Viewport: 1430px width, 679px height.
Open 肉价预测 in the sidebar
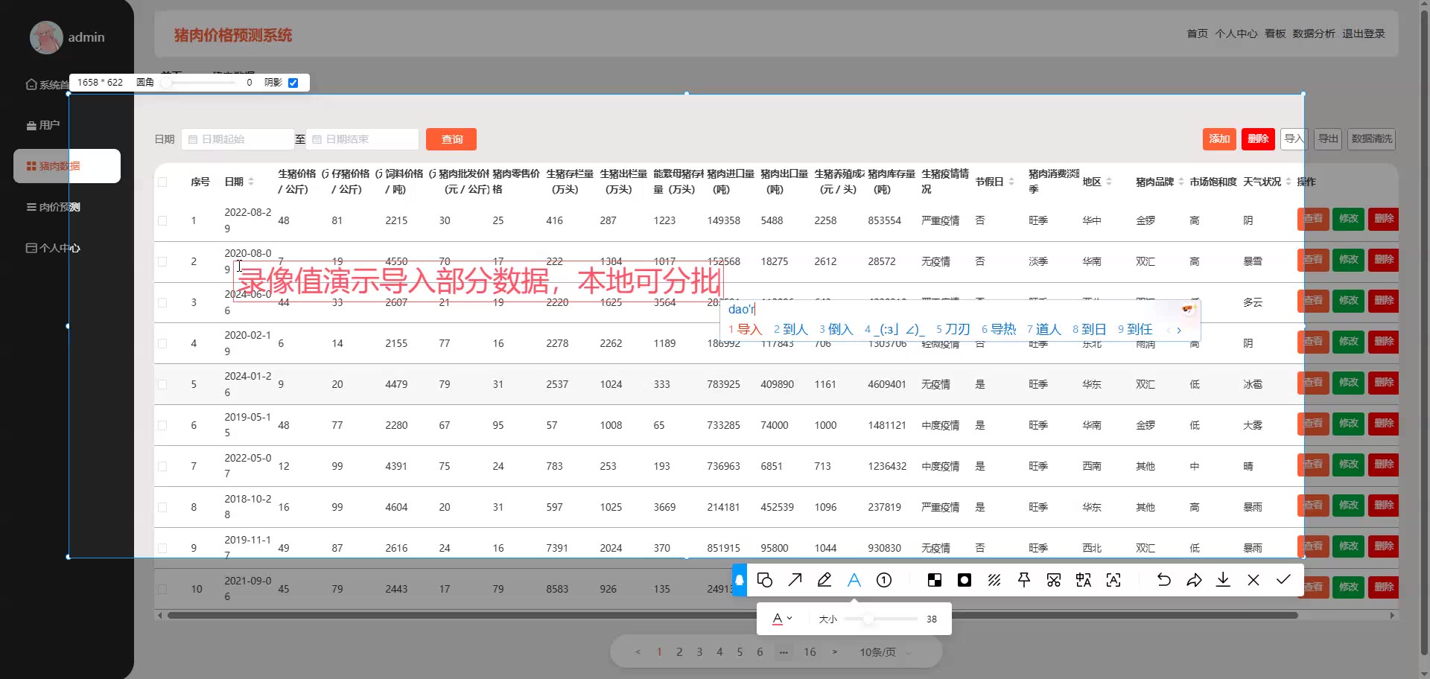(59, 207)
